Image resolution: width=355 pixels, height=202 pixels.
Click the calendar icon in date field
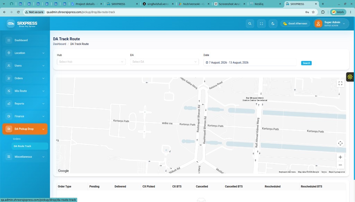click(x=207, y=63)
